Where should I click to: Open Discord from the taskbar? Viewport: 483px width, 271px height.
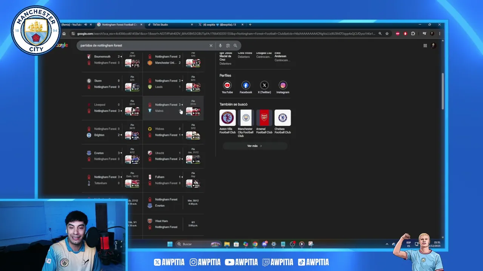tap(265, 244)
